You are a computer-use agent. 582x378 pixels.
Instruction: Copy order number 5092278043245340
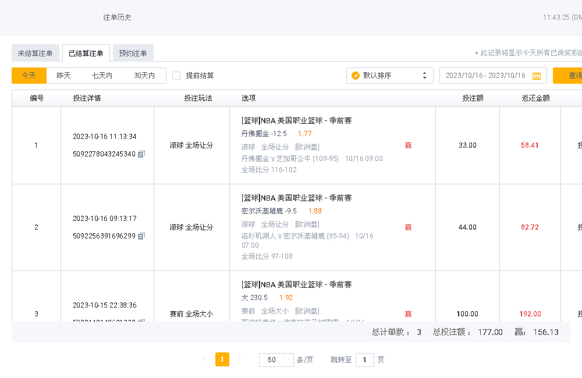(x=141, y=154)
